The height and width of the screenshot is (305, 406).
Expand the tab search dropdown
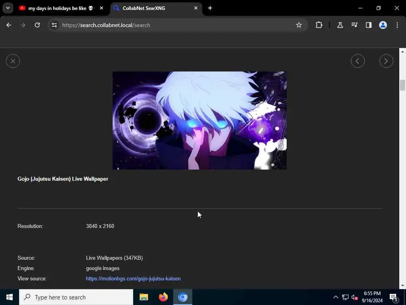(8, 8)
